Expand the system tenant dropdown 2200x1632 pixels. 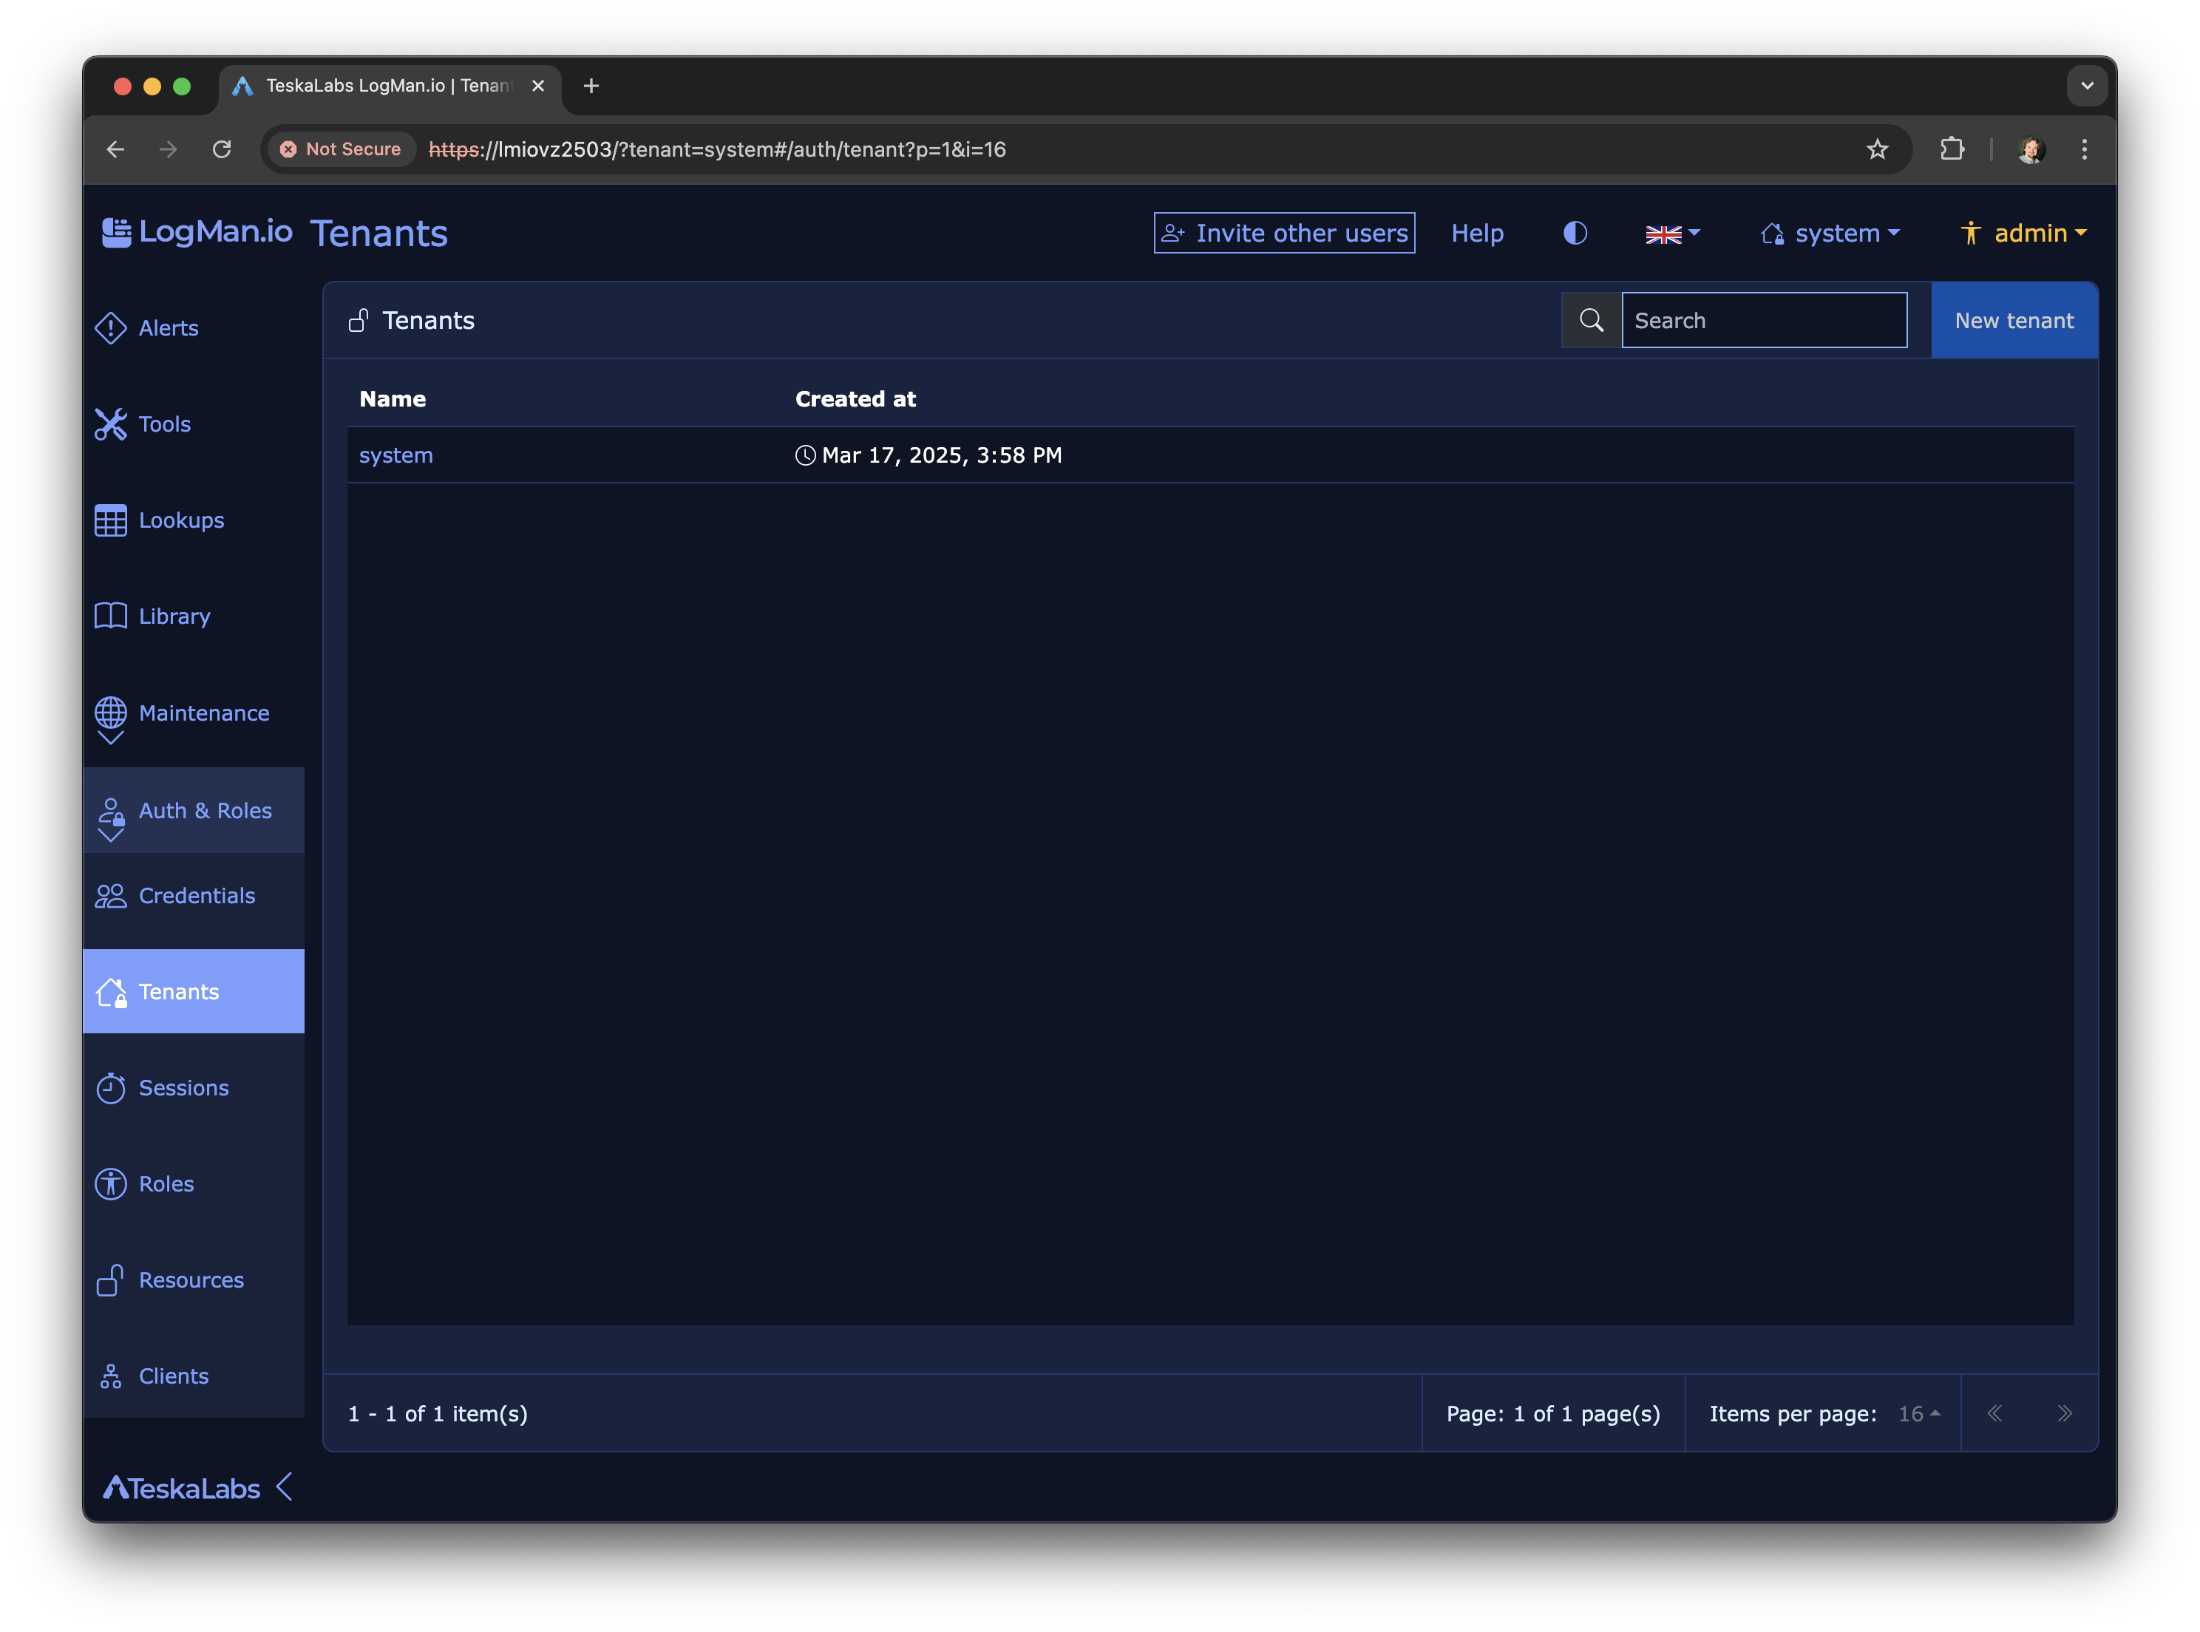1830,234
